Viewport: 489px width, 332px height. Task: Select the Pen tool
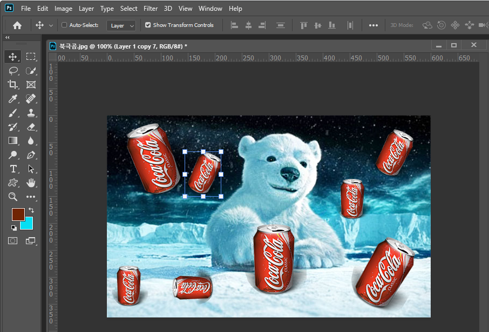click(31, 155)
